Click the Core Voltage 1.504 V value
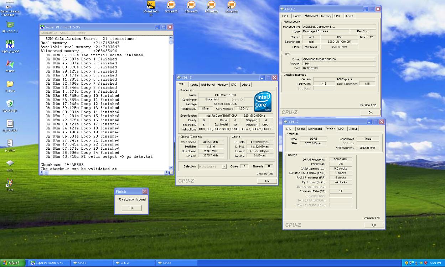445x267 pixels. pos(243,109)
